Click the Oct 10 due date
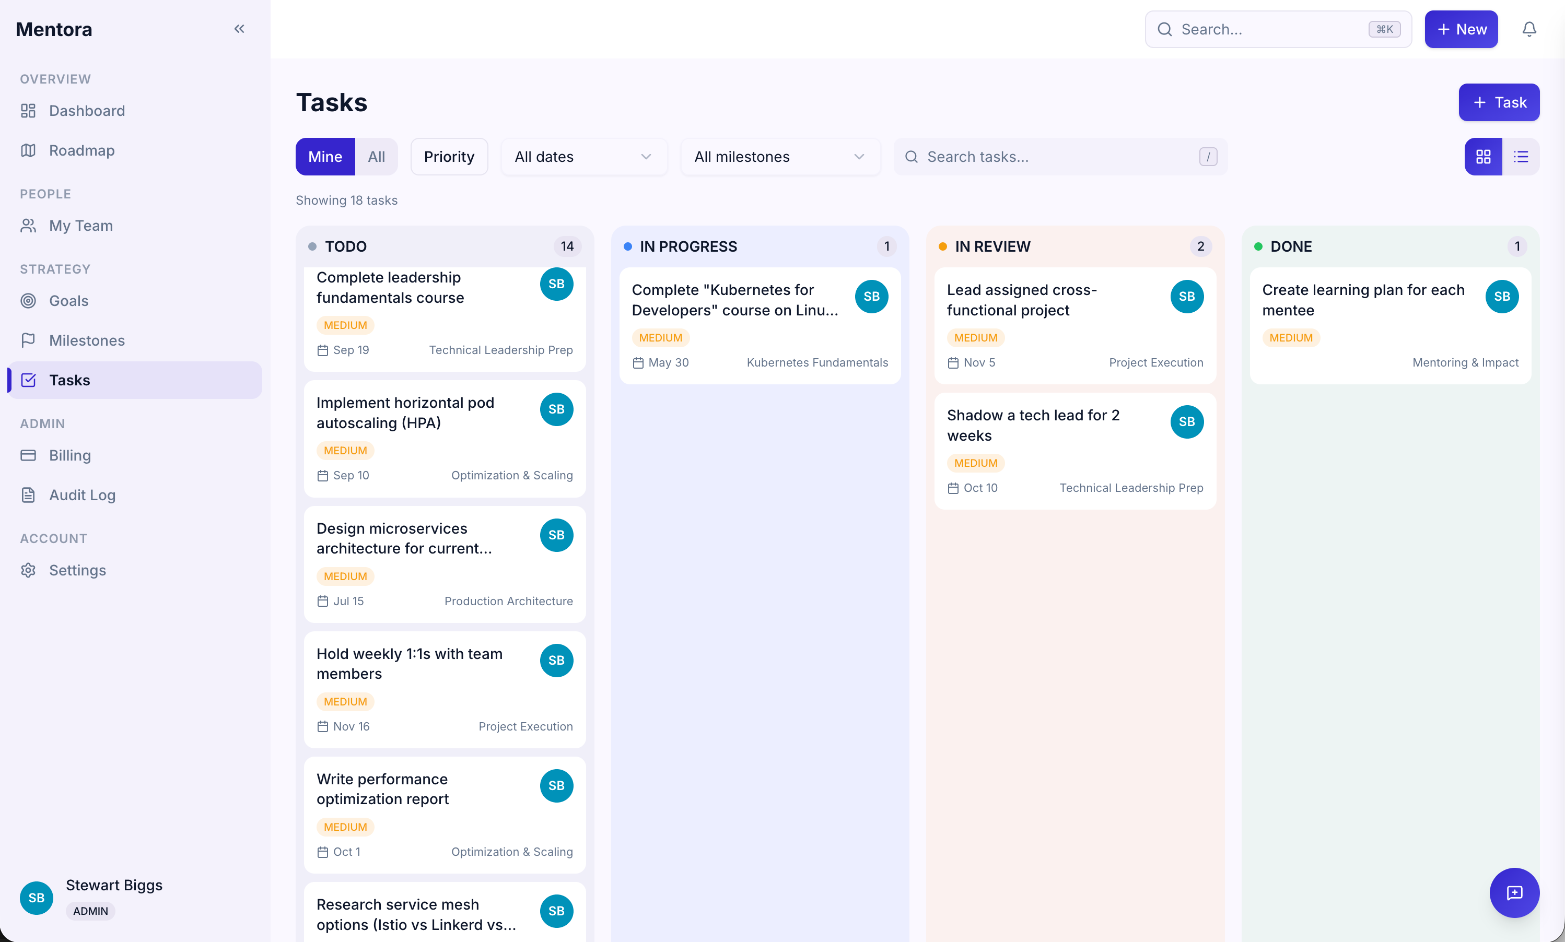Viewport: 1565px width, 942px height. tap(973, 488)
